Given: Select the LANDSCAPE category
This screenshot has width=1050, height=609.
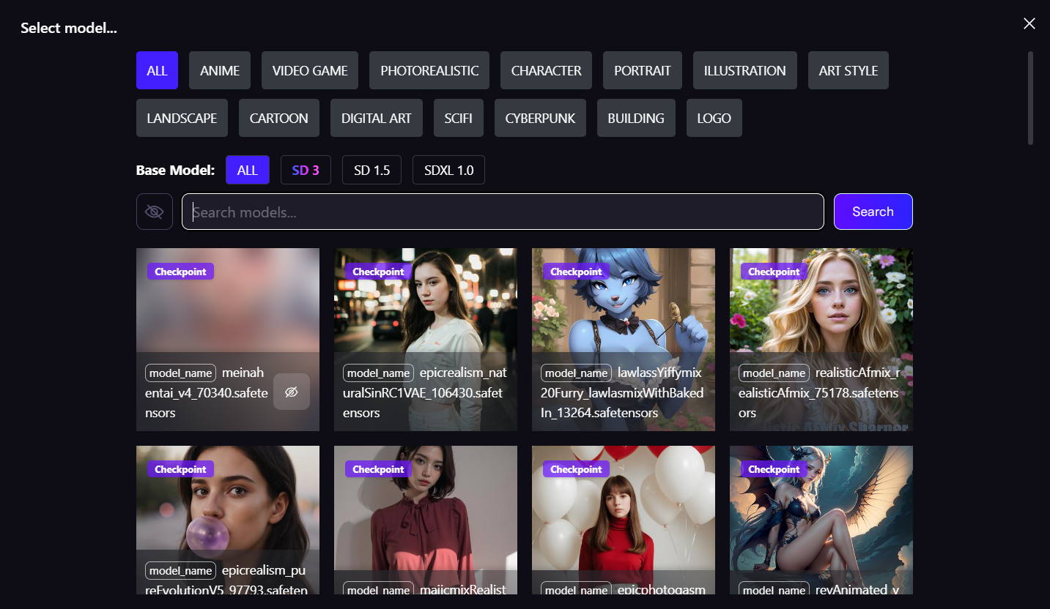Looking at the screenshot, I should tap(182, 118).
